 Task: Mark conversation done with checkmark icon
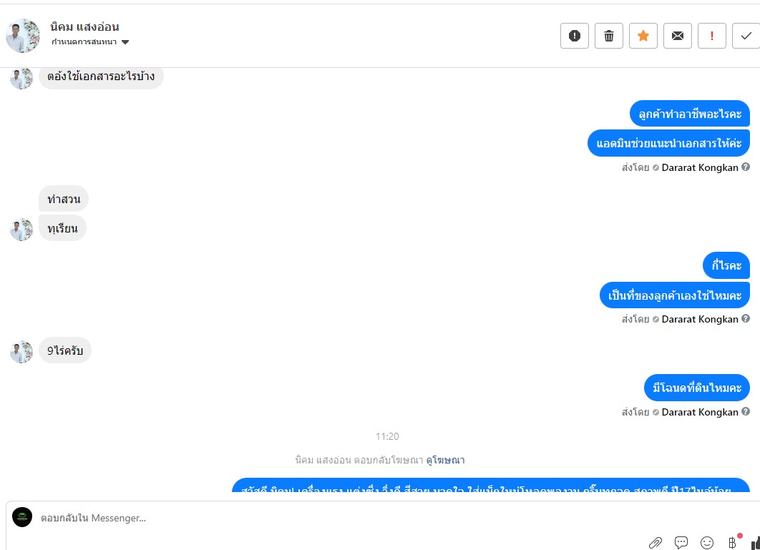click(x=746, y=36)
